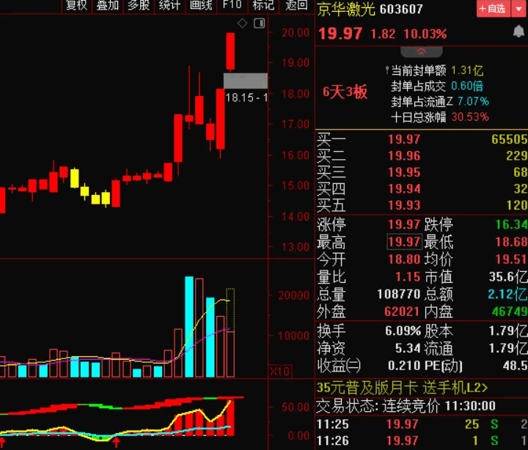Select the 封单占成交 0.60倍 value
528x450 pixels.
tap(467, 86)
